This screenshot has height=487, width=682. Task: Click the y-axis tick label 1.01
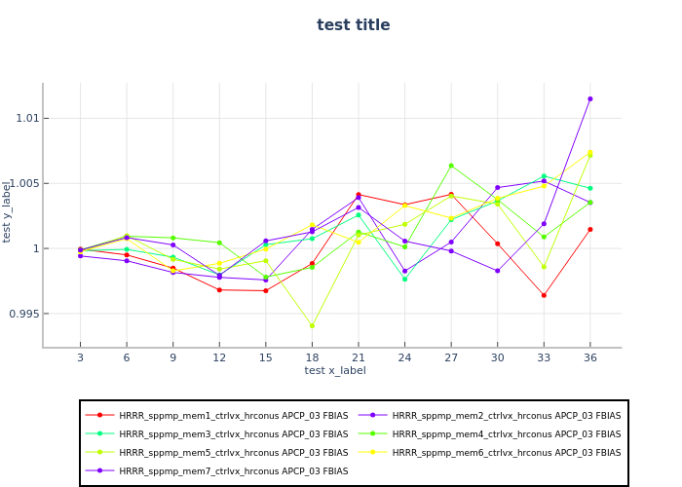25,119
